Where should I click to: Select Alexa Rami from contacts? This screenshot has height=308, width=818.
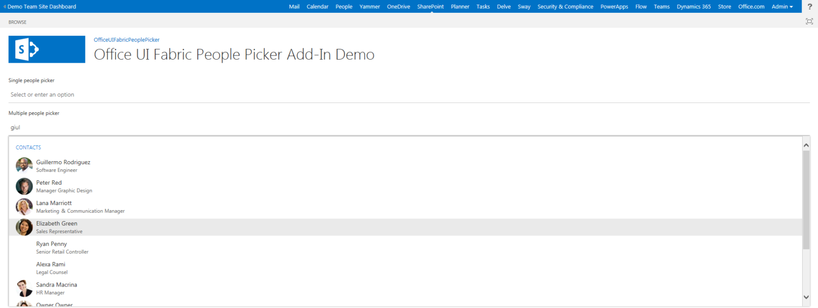click(405, 268)
